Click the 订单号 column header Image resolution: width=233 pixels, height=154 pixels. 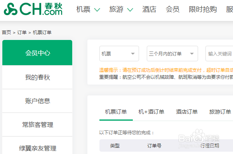[154, 146]
